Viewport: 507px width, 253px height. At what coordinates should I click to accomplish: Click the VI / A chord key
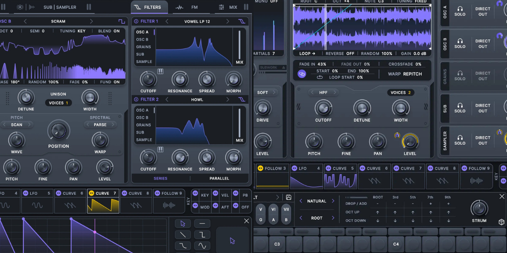pyautogui.click(x=274, y=214)
